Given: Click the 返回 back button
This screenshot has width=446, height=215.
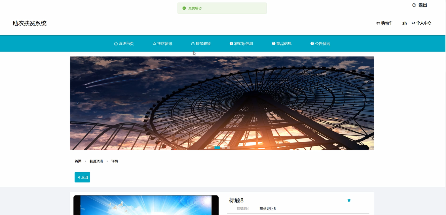Looking at the screenshot, I should coord(82,177).
